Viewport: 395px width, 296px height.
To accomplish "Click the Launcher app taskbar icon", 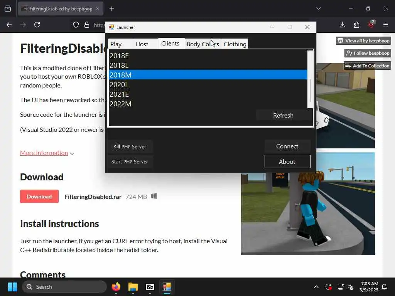I will pyautogui.click(x=167, y=287).
